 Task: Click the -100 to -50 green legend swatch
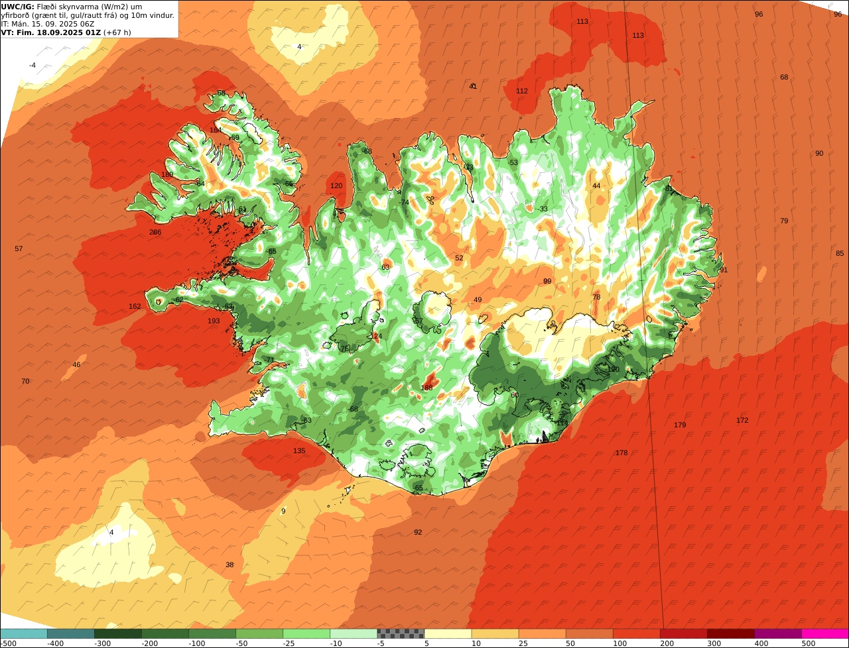212,634
